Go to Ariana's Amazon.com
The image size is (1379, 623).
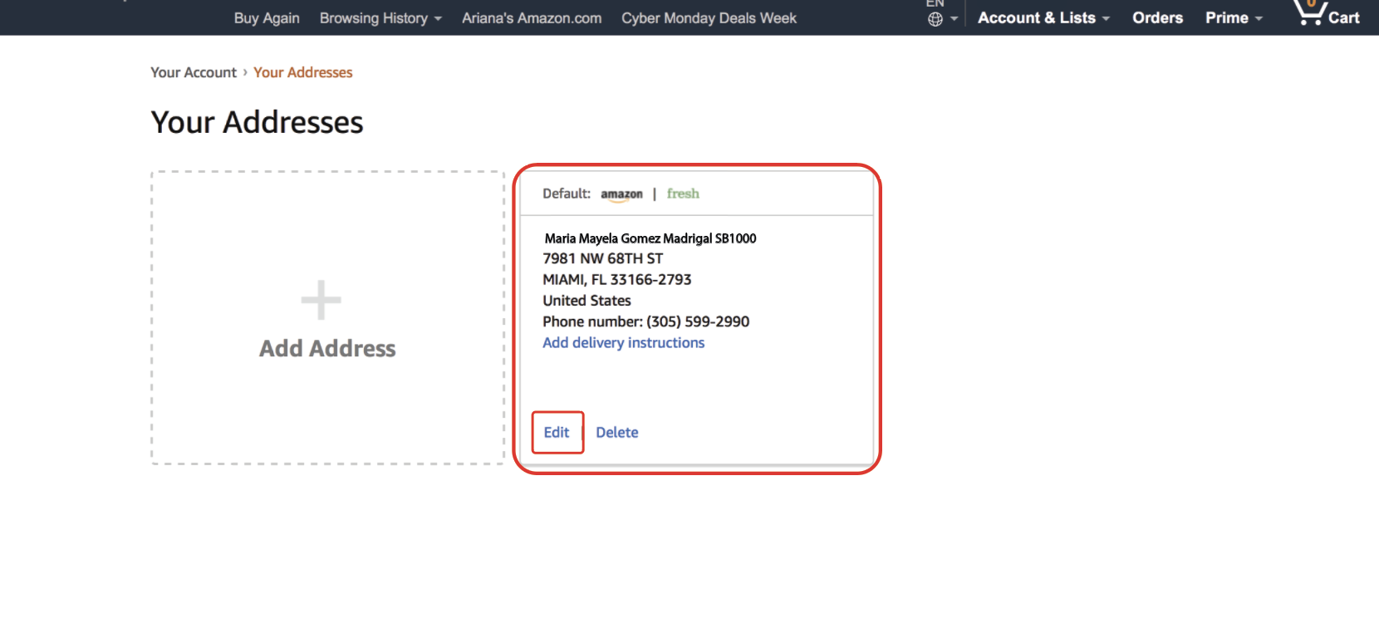pyautogui.click(x=532, y=18)
